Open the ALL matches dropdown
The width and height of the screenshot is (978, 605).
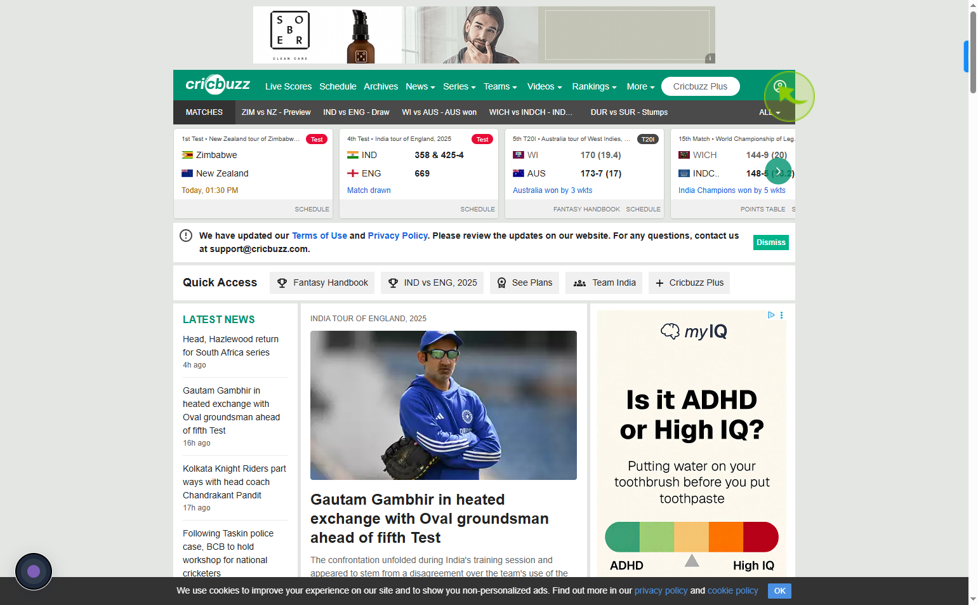click(770, 112)
